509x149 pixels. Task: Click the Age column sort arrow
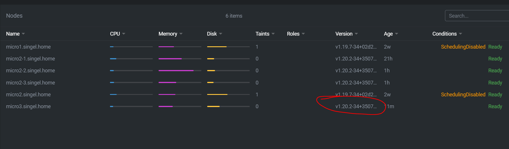coord(397,34)
